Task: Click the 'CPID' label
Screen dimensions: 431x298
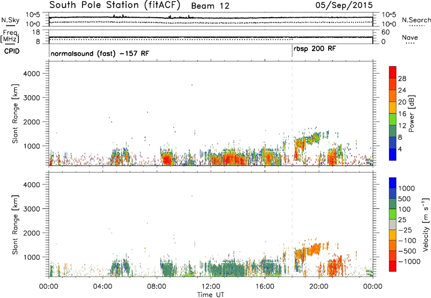Action: 11,51
